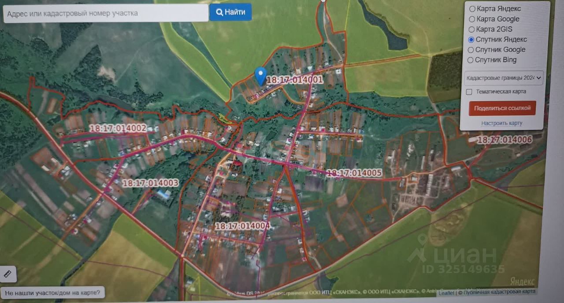Select the Спутник Яндекс radio option
The image size is (564, 303).
pyautogui.click(x=471, y=40)
